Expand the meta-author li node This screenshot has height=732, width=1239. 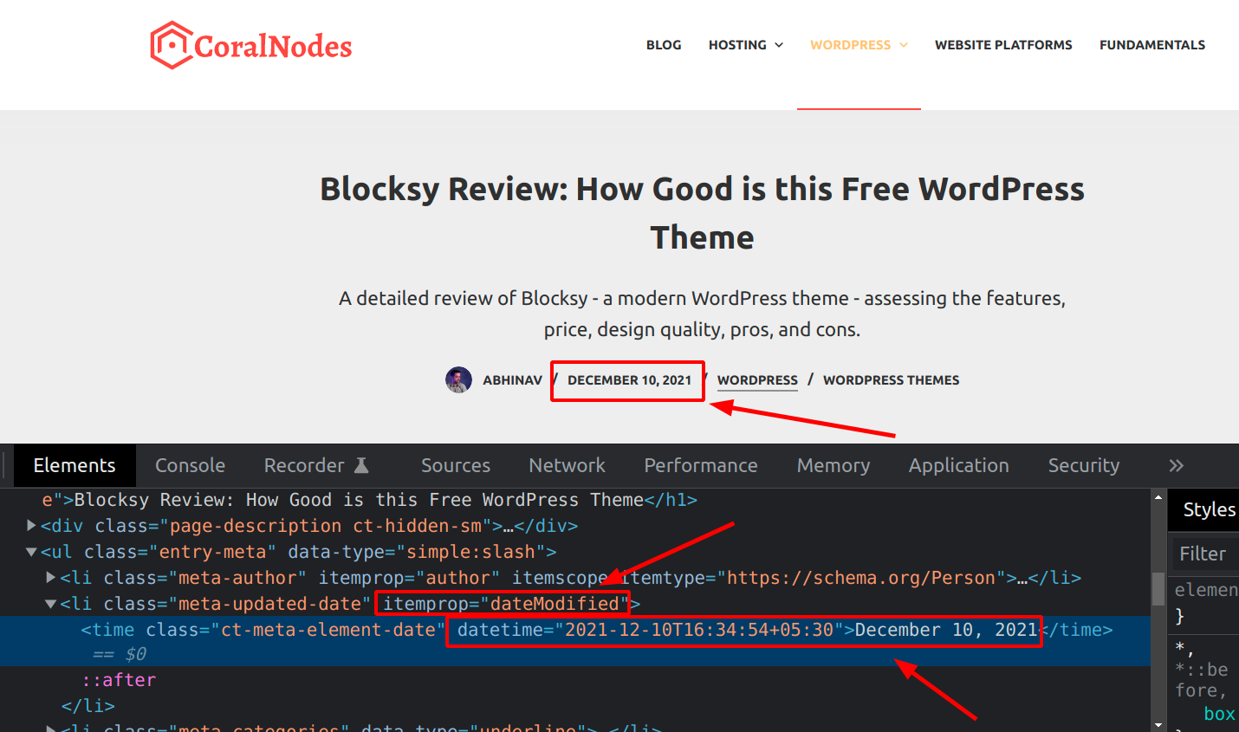(x=51, y=578)
